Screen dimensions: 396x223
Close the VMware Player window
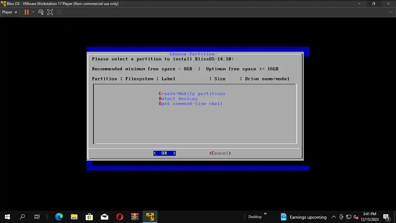(389, 4)
